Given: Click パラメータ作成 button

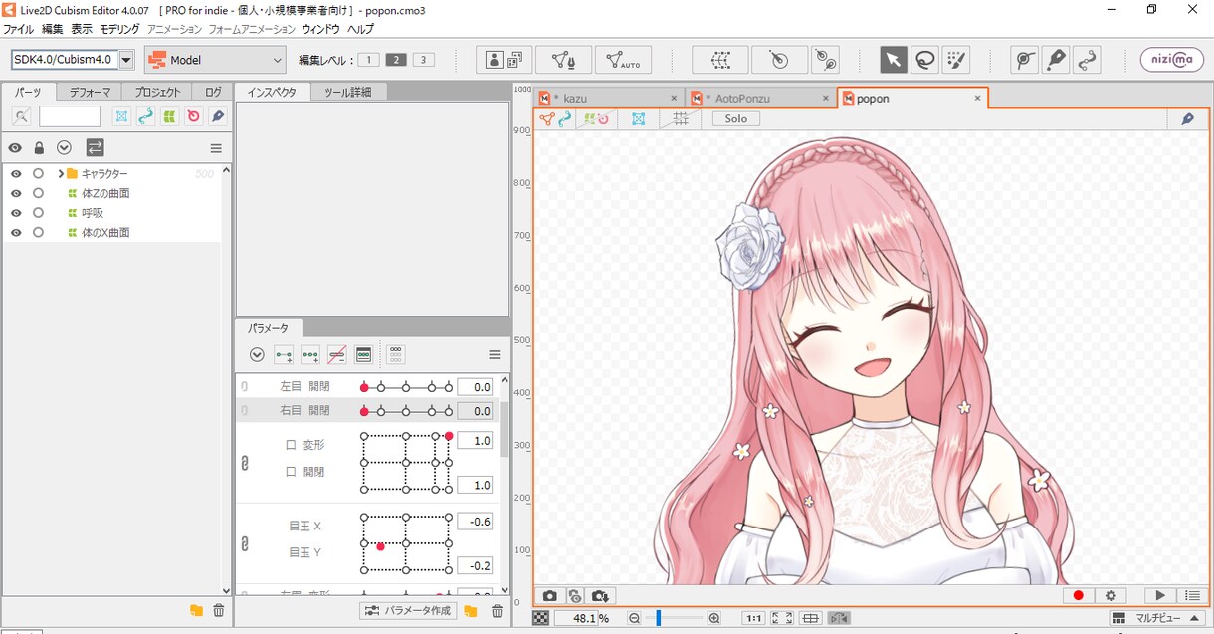Looking at the screenshot, I should pos(408,610).
